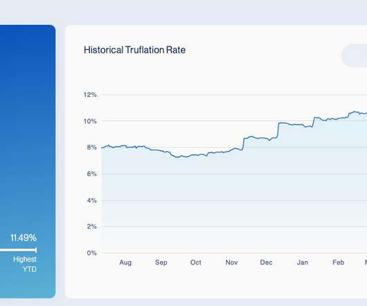Click the 4% y-axis label
Image resolution: width=367 pixels, height=306 pixels.
[x=91, y=201]
